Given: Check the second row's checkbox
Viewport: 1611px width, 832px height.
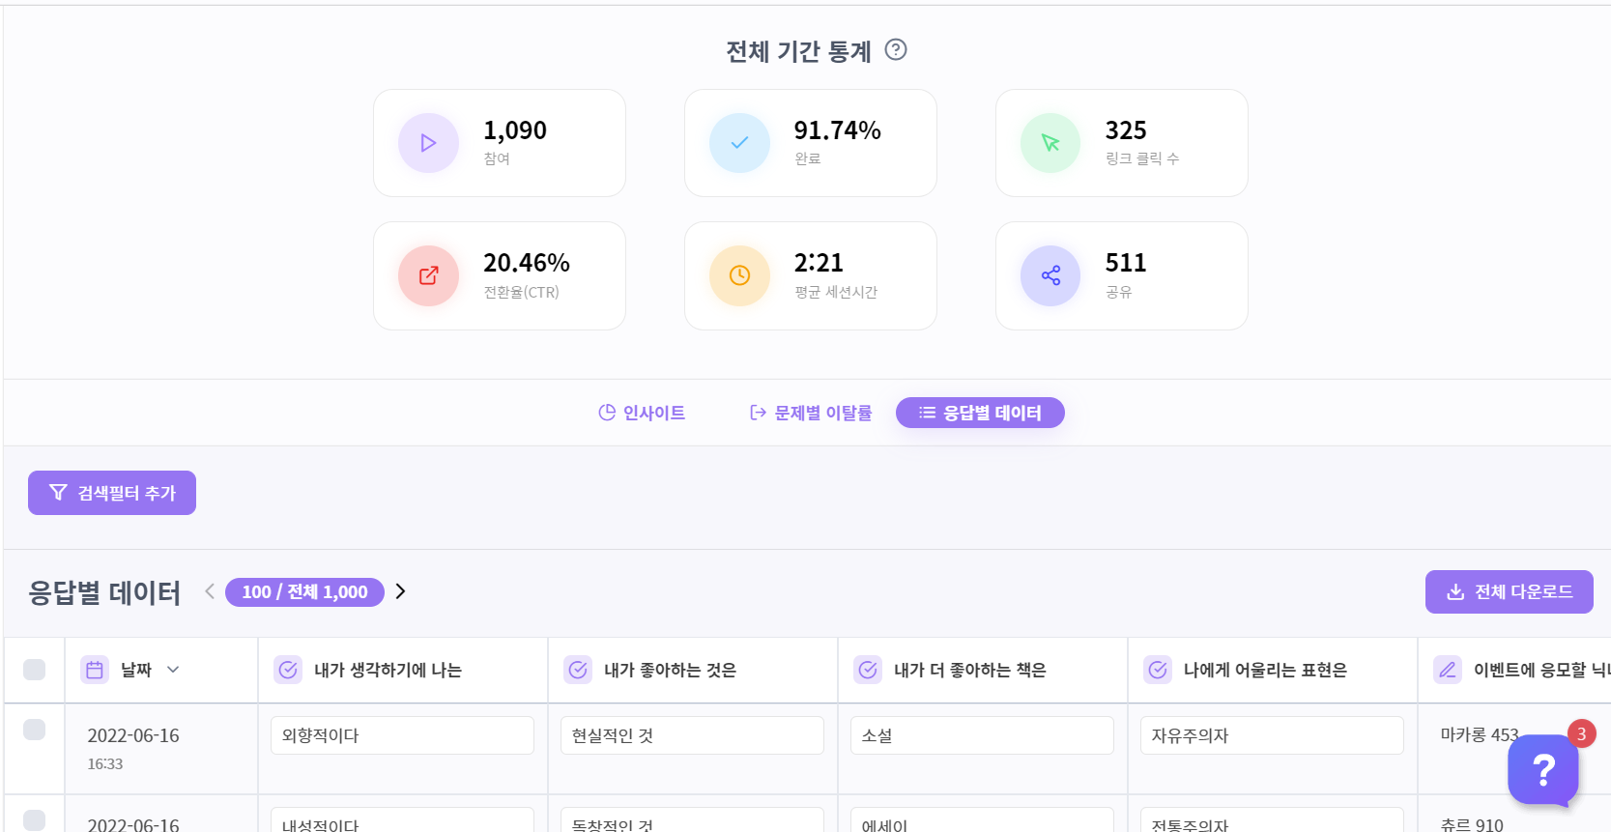Looking at the screenshot, I should pyautogui.click(x=34, y=820).
